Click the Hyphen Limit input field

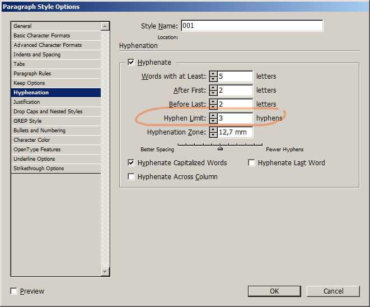pos(235,118)
